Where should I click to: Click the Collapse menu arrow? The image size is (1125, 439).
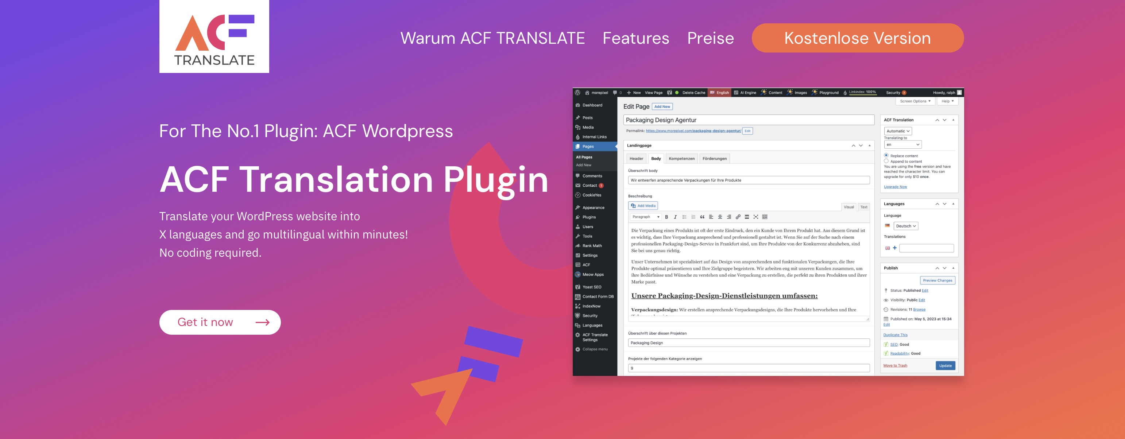[x=578, y=349]
